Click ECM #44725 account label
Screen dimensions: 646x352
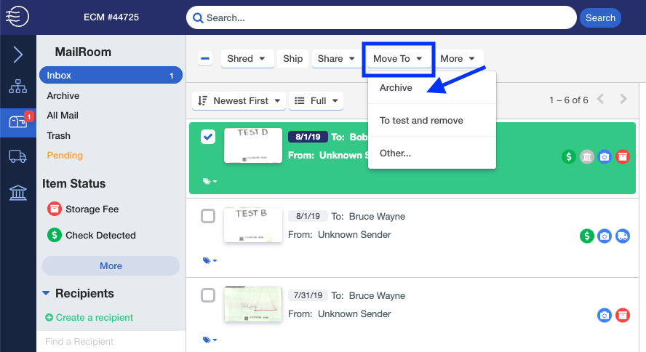111,17
